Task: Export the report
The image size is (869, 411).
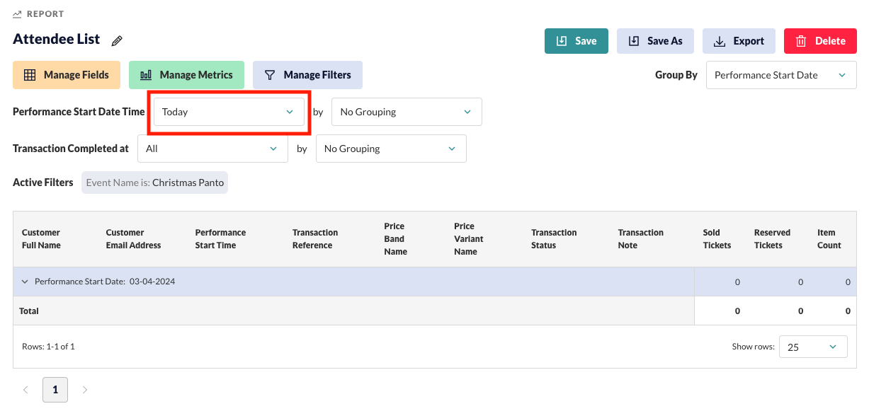Action: pyautogui.click(x=739, y=41)
